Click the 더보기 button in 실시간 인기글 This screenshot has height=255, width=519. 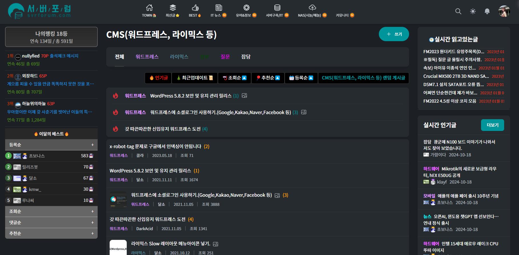(x=492, y=125)
